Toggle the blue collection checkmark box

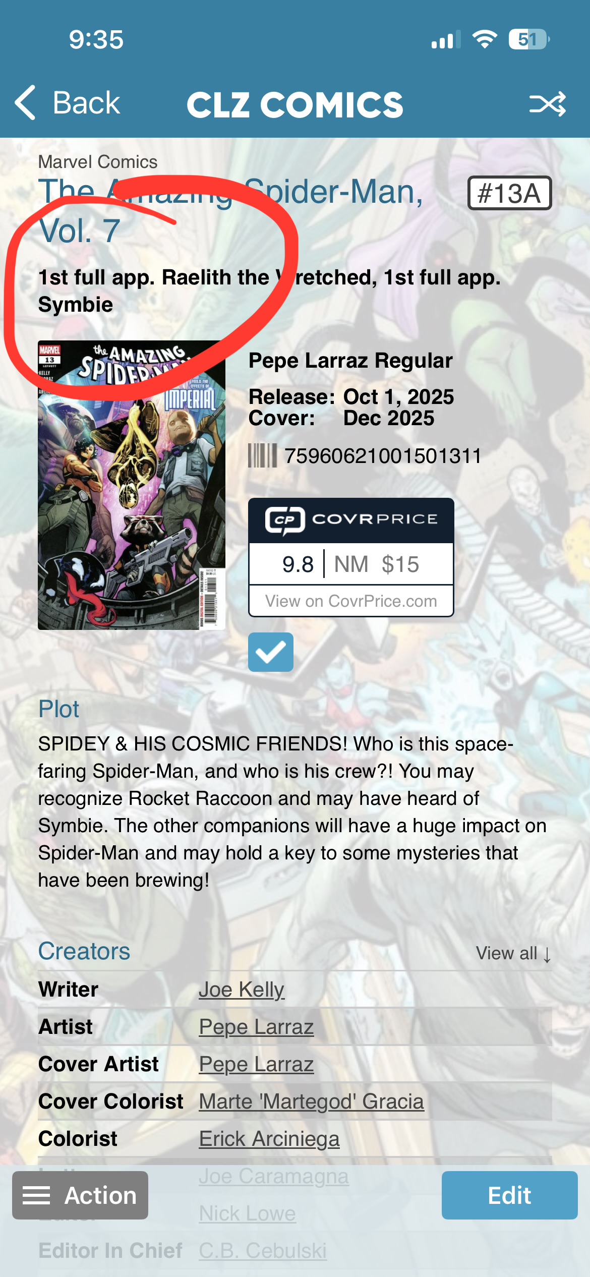click(271, 652)
